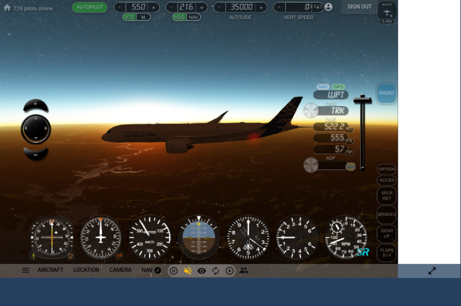
Task: Open the NAV menu
Action: [146, 270]
